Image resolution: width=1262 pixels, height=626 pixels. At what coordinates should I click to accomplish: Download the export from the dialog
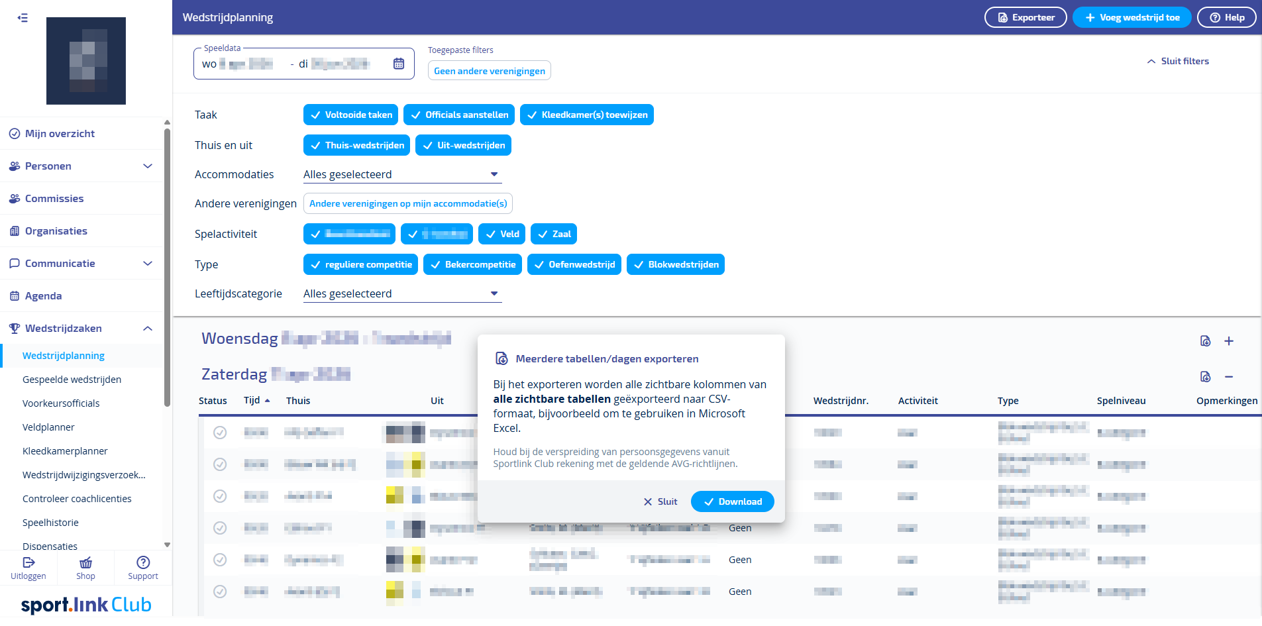[732, 501]
